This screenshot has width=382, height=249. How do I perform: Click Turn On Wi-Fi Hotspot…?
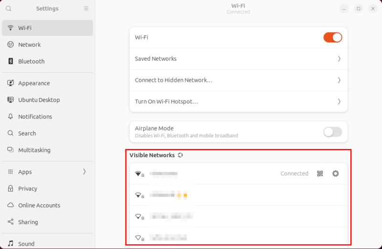[238, 101]
